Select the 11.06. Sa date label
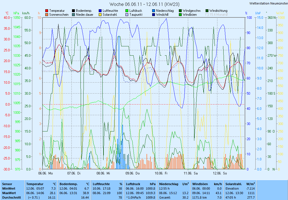 (191, 173)
